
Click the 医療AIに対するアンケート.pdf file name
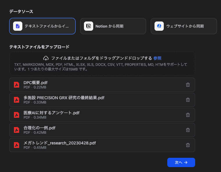(51, 113)
